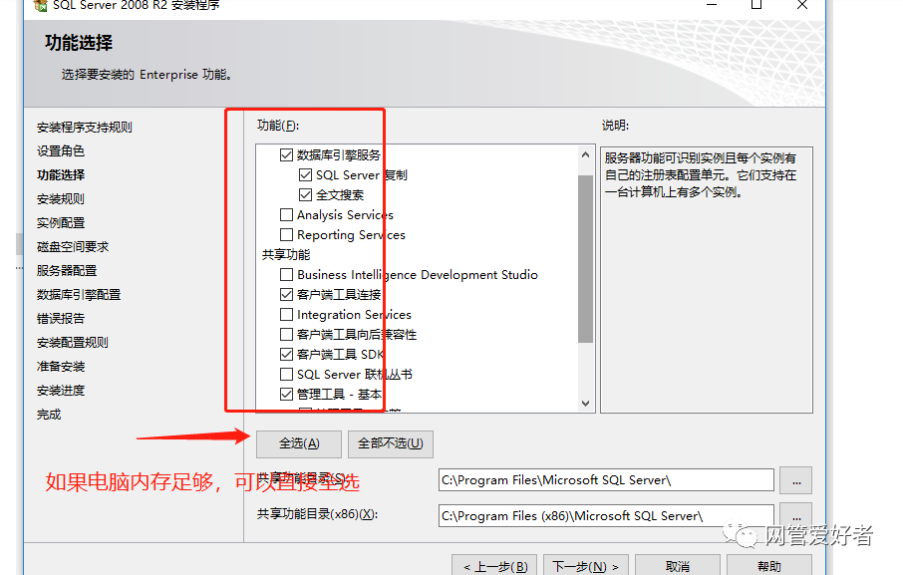Click feature list scroll down arrow
903x575 pixels.
coord(586,404)
